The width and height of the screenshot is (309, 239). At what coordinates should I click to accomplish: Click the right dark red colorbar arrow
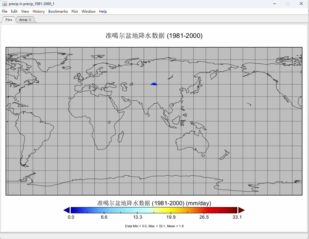[x=241, y=210]
